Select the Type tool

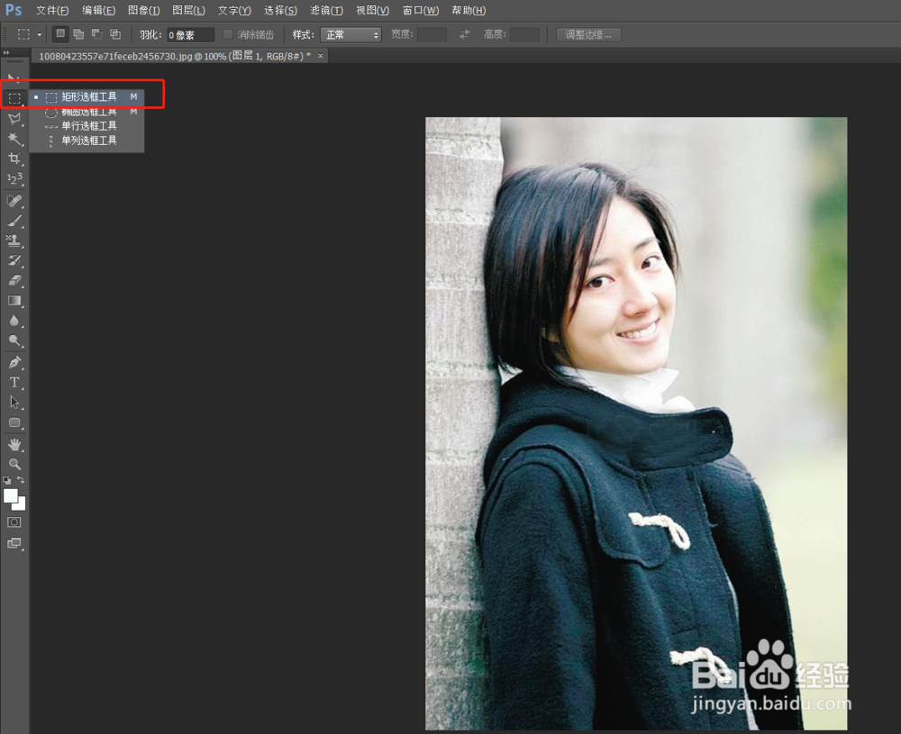(x=14, y=383)
